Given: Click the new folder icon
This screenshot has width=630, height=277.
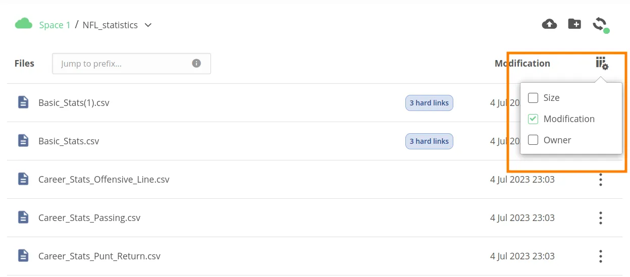Looking at the screenshot, I should (574, 24).
